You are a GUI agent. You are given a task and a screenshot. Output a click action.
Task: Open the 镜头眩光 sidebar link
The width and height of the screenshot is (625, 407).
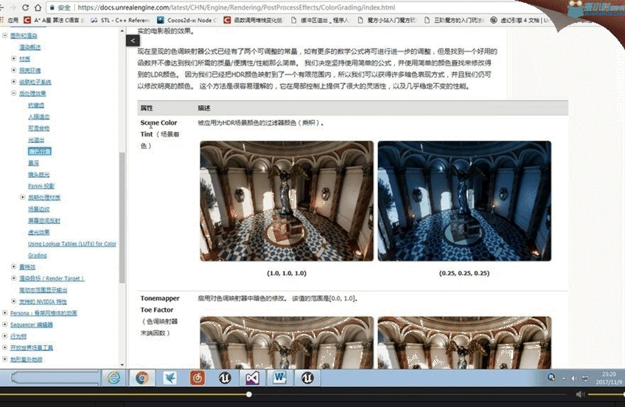[x=38, y=175]
